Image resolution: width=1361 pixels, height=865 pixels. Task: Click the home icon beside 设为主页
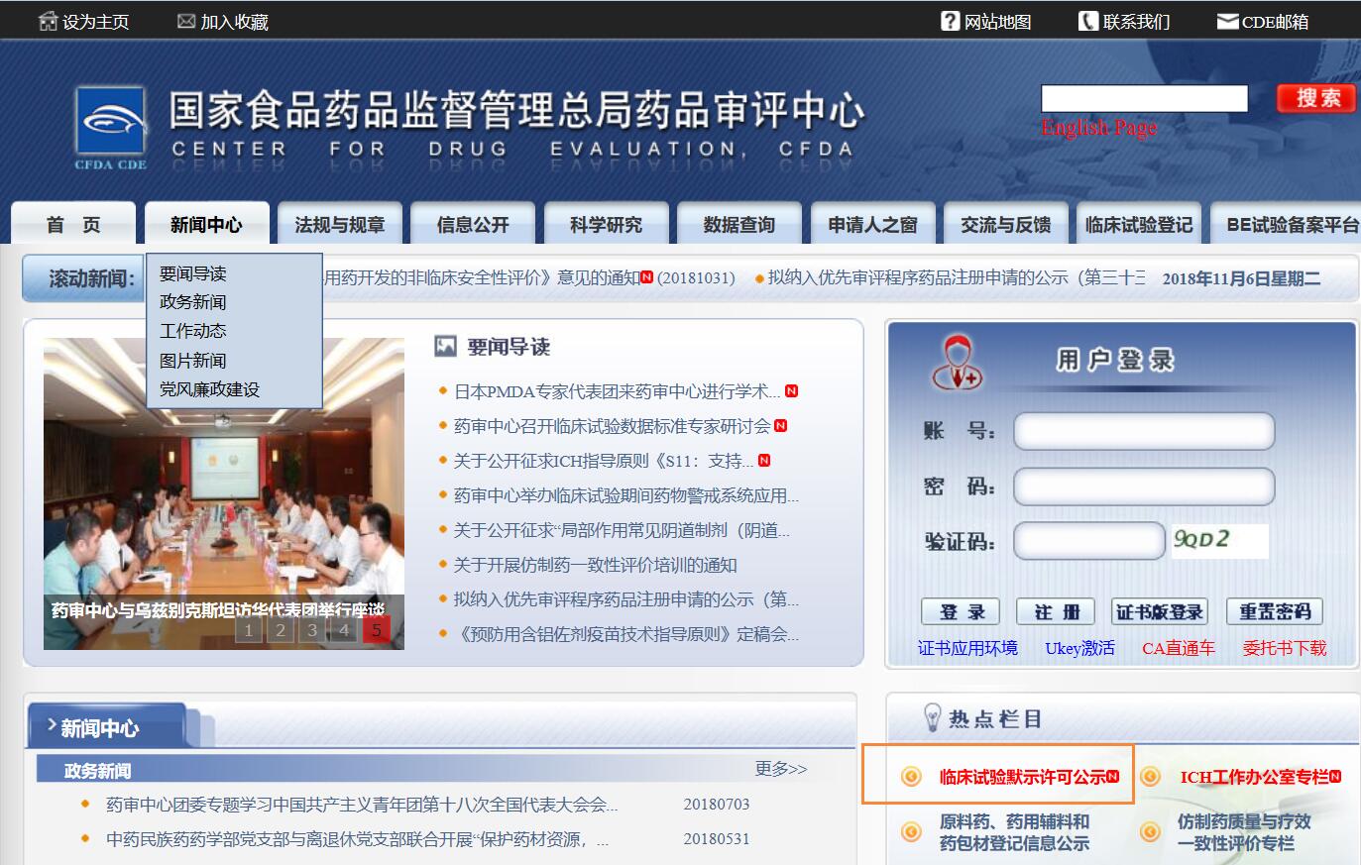tap(48, 21)
